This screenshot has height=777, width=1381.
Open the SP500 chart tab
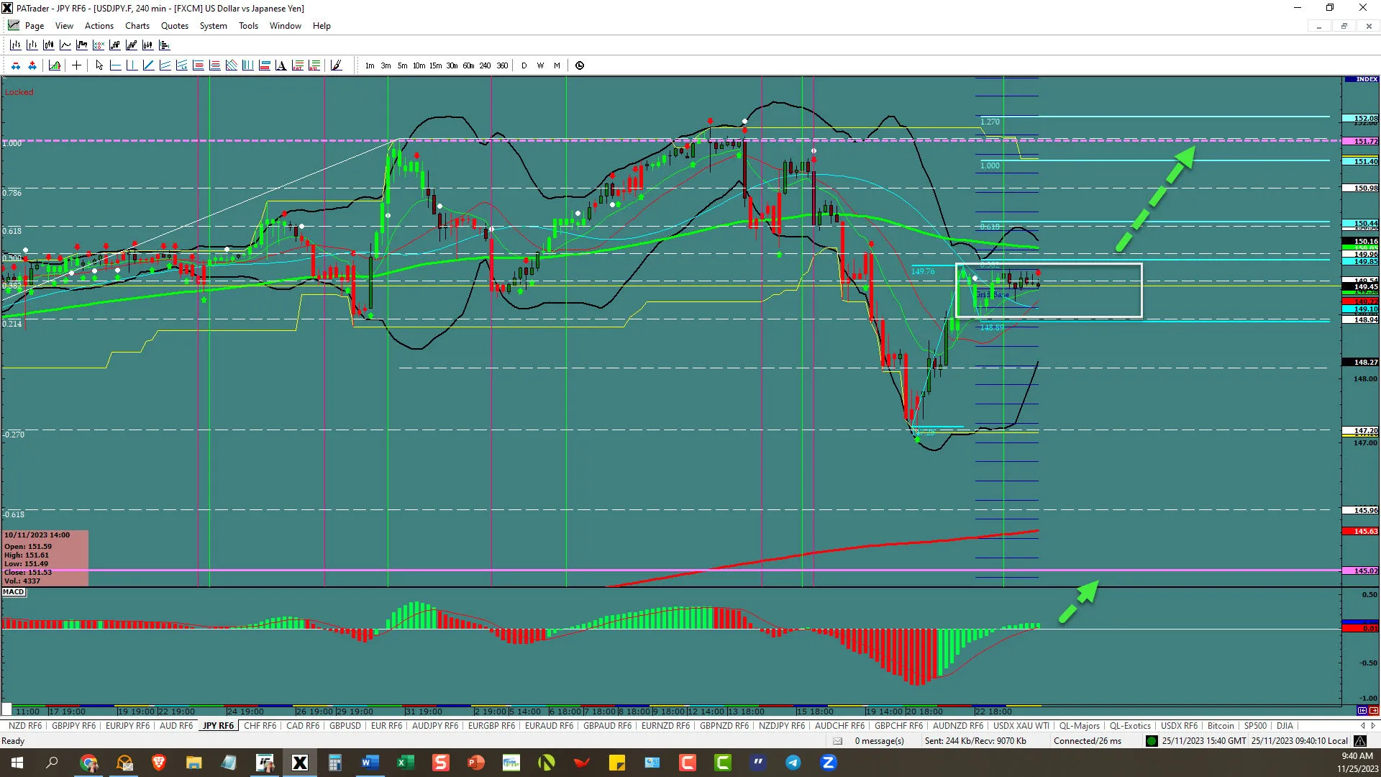pyautogui.click(x=1255, y=726)
